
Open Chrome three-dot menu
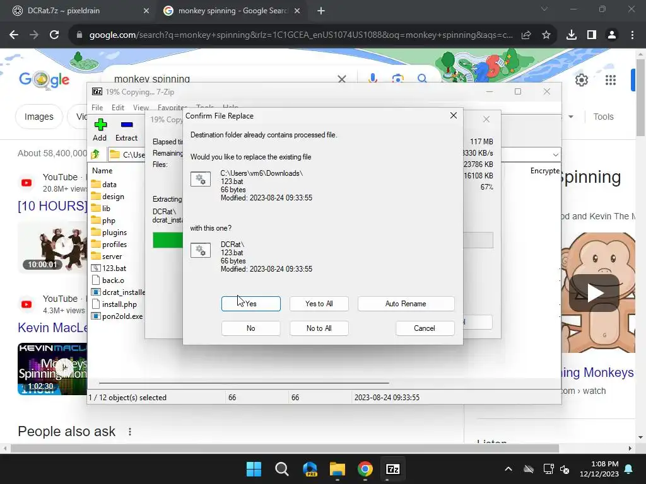[632, 35]
